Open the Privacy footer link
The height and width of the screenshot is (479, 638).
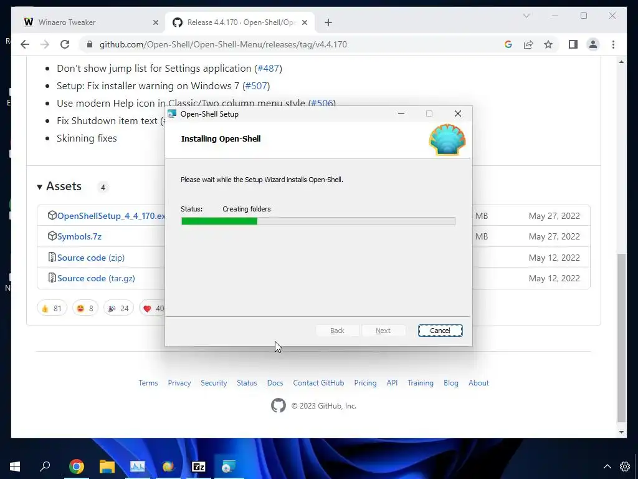click(179, 383)
